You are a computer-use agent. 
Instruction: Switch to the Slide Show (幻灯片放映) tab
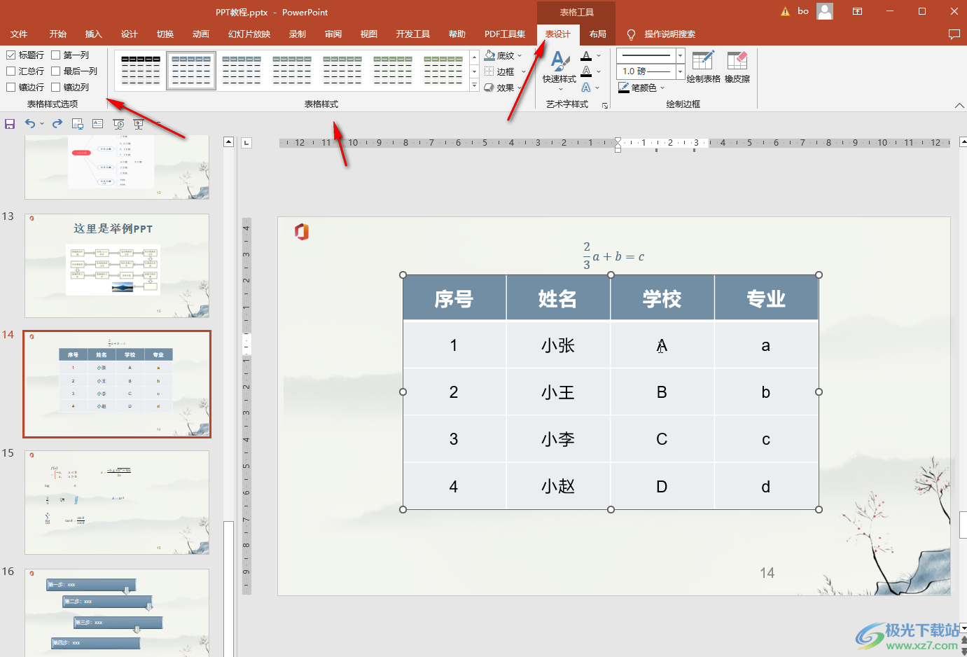(x=249, y=34)
